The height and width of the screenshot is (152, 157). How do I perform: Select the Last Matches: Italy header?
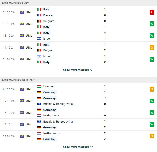[x=15, y=3]
